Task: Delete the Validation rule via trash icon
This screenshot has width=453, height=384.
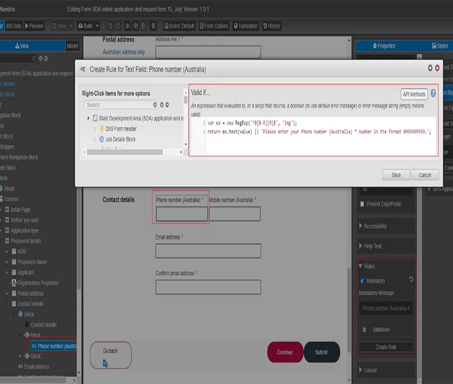Action: [364, 329]
